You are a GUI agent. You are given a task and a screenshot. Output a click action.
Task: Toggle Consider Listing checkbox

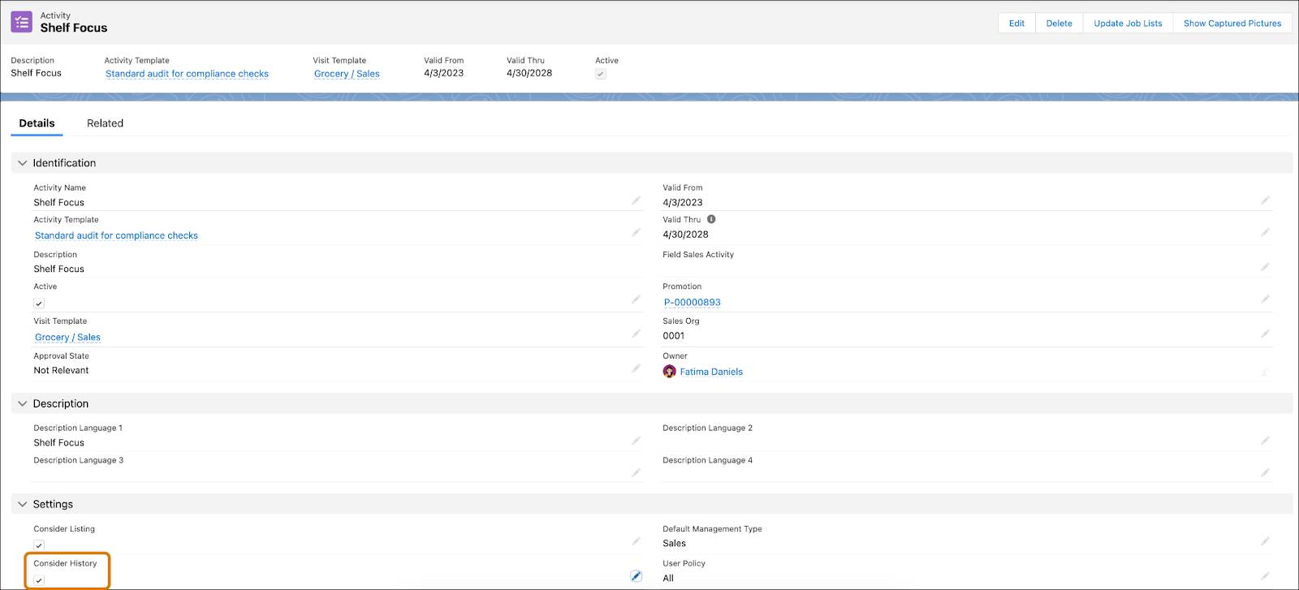coord(39,545)
